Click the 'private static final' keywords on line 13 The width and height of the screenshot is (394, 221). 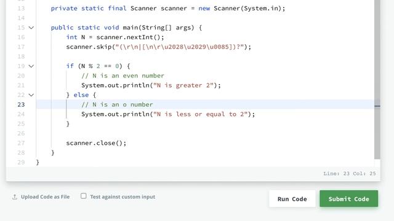(89, 8)
